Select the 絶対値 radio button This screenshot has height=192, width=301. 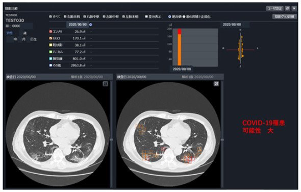[x=169, y=17]
